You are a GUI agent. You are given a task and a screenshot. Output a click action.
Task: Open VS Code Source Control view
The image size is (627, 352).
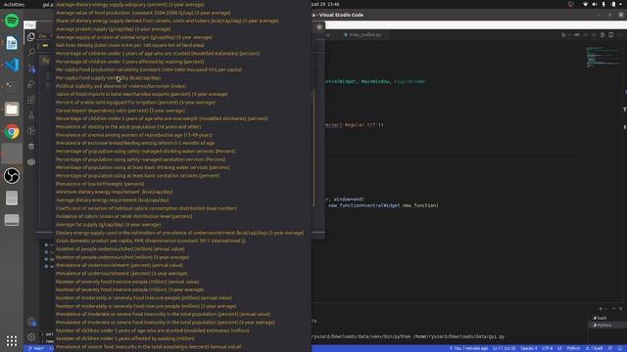31,68
